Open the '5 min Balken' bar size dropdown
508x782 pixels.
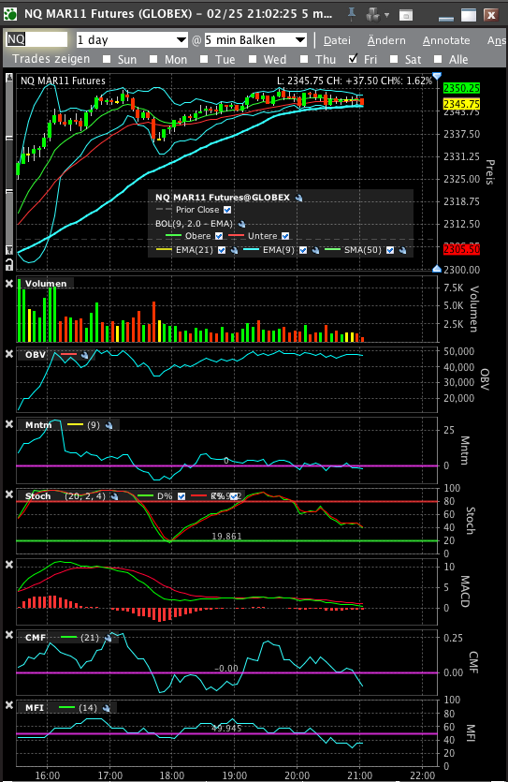(x=255, y=40)
